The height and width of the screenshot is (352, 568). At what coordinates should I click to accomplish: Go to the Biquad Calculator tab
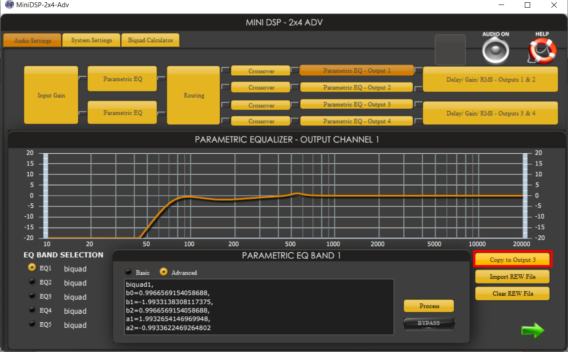coord(150,40)
